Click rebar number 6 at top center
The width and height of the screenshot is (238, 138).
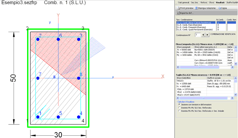58,39
